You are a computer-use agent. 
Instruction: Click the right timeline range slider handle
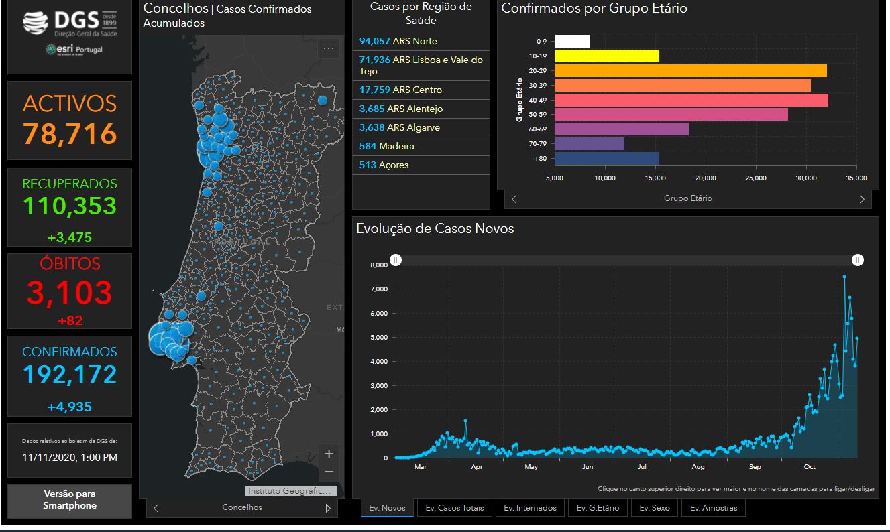[x=858, y=260]
